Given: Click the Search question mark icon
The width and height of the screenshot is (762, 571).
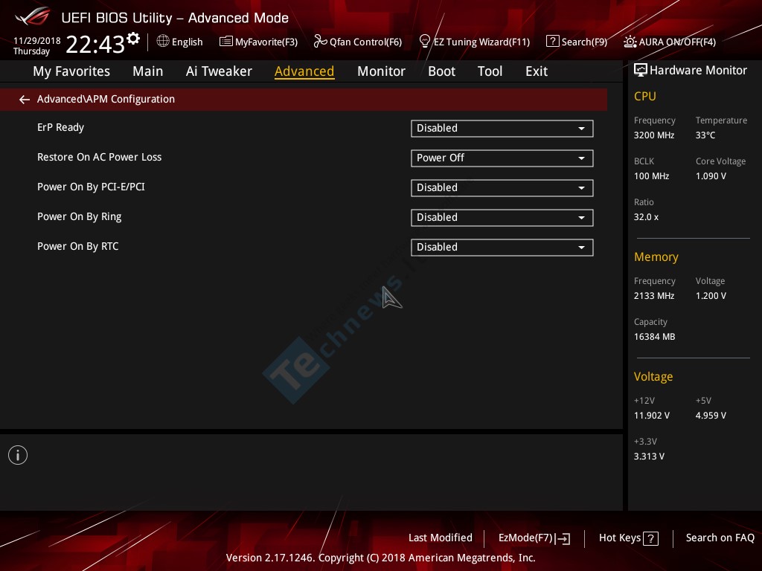Looking at the screenshot, I should click(x=553, y=42).
